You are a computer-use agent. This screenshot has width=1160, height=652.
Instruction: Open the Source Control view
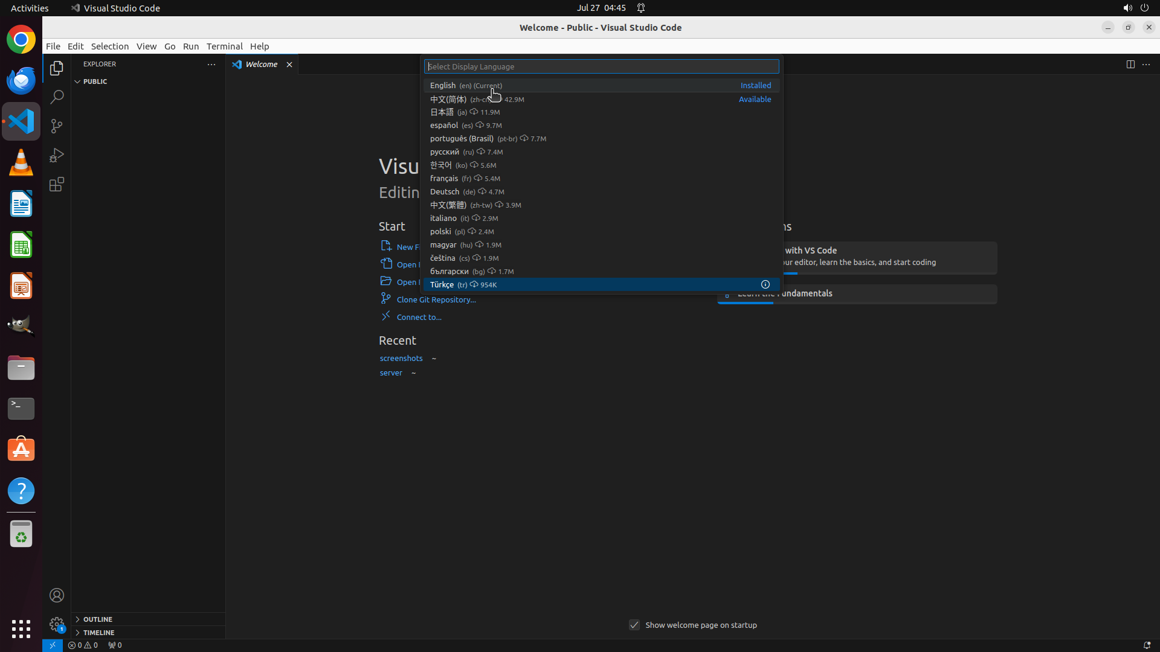click(57, 126)
